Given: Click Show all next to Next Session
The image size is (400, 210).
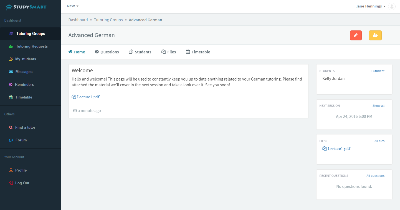Looking at the screenshot, I should [x=378, y=105].
